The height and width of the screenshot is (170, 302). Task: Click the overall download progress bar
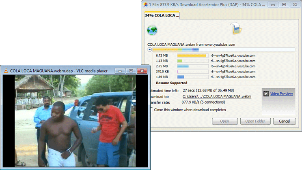tap(224, 49)
